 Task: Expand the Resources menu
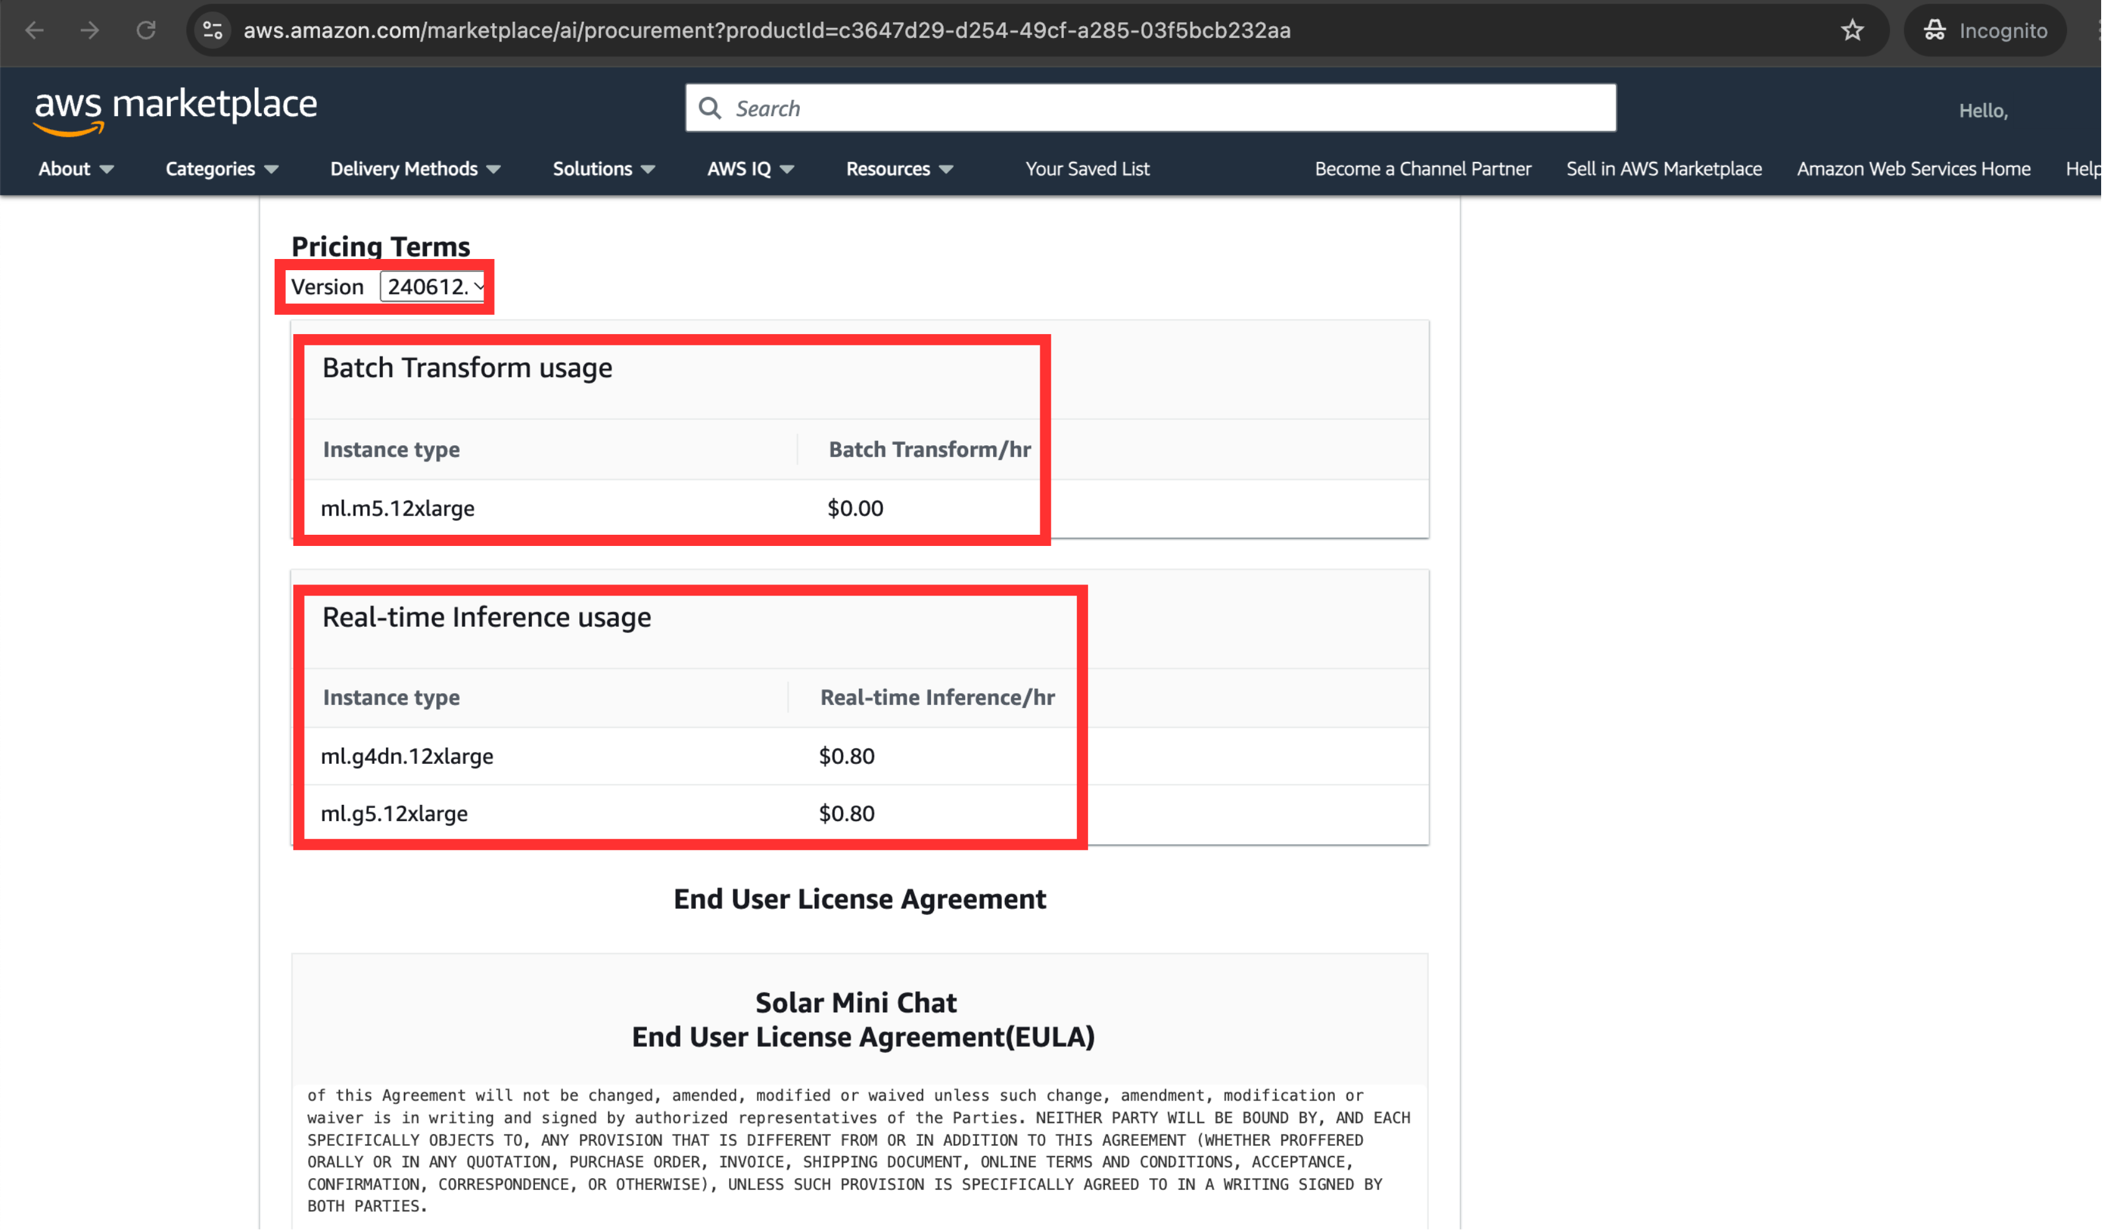point(900,170)
